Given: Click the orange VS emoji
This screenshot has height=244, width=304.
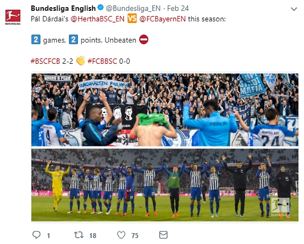Looking at the screenshot, I should (132, 19).
